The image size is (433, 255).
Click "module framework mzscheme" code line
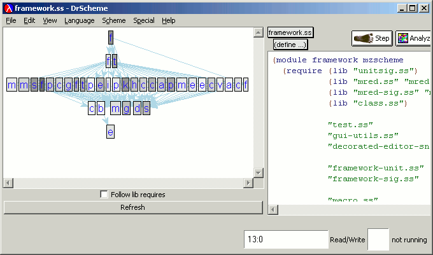click(338, 60)
